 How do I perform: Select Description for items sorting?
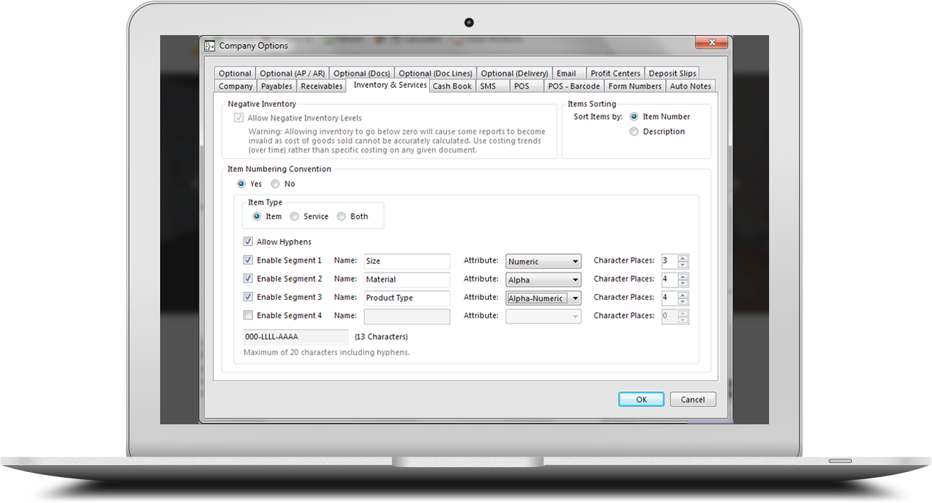pos(634,131)
